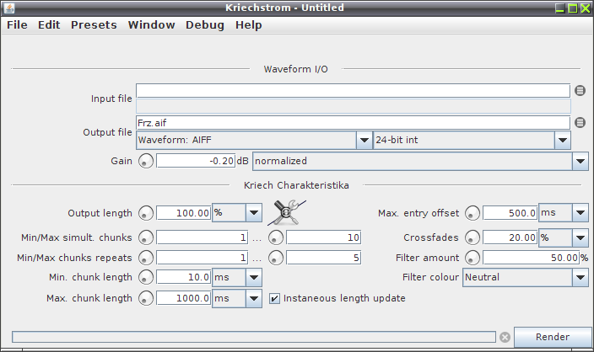The image size is (594, 352).
Task: Adjust the Max chunks repeats knob
Action: click(275, 258)
